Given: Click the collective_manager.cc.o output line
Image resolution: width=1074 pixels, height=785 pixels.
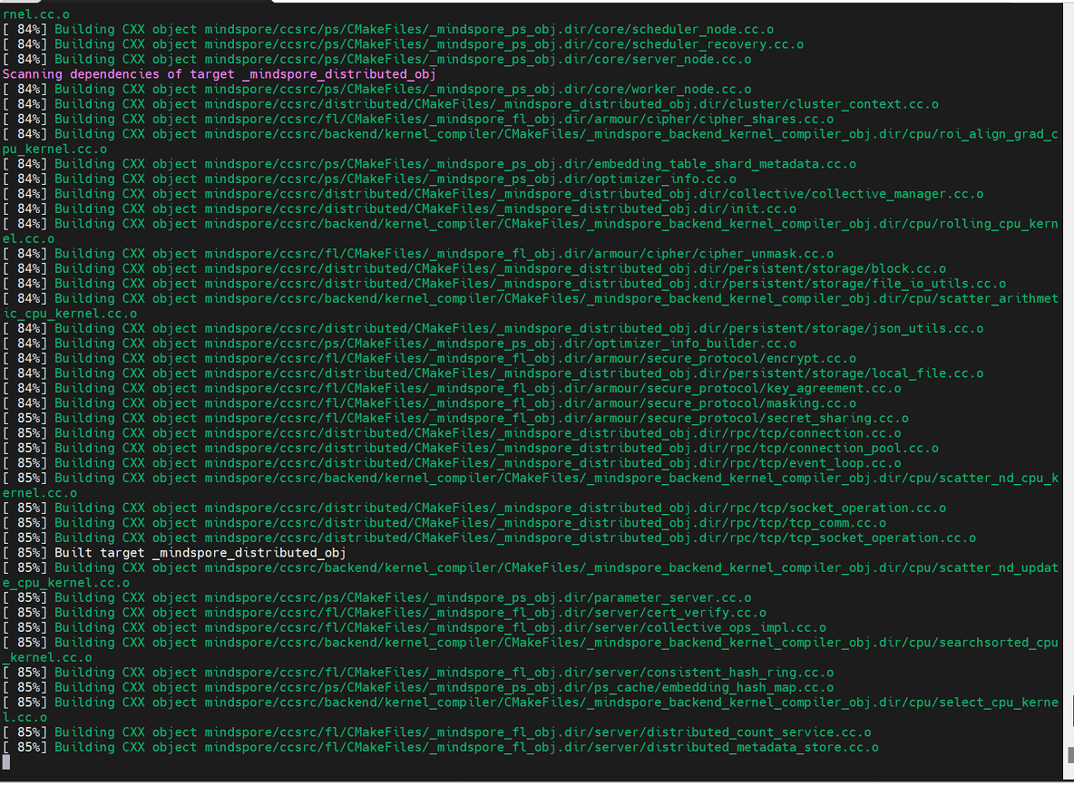Looking at the screenshot, I should 493,194.
